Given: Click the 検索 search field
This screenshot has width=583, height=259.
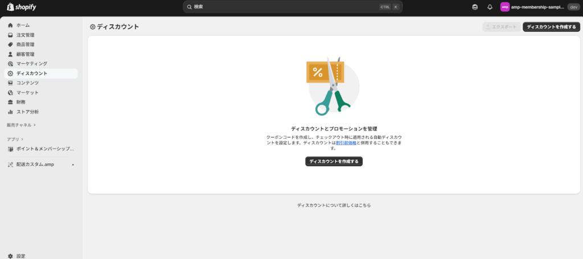Looking at the screenshot, I should click(285, 7).
